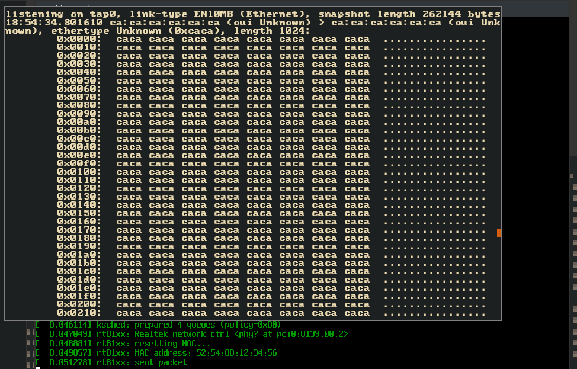Select hex dump offset 0x0100:

coord(79,172)
